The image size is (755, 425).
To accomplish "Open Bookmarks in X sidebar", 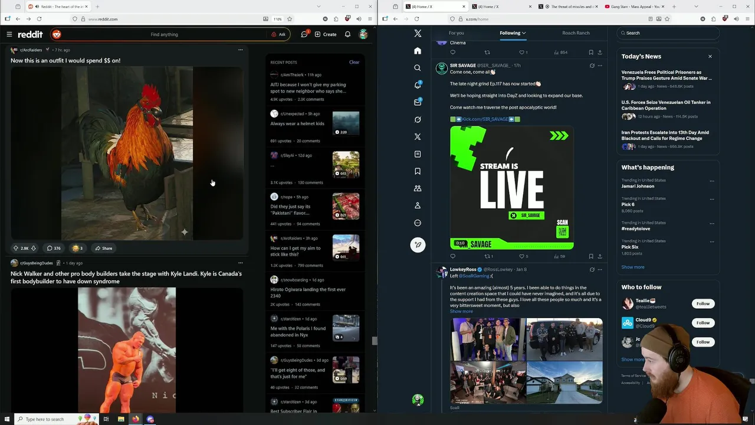I will point(418,171).
